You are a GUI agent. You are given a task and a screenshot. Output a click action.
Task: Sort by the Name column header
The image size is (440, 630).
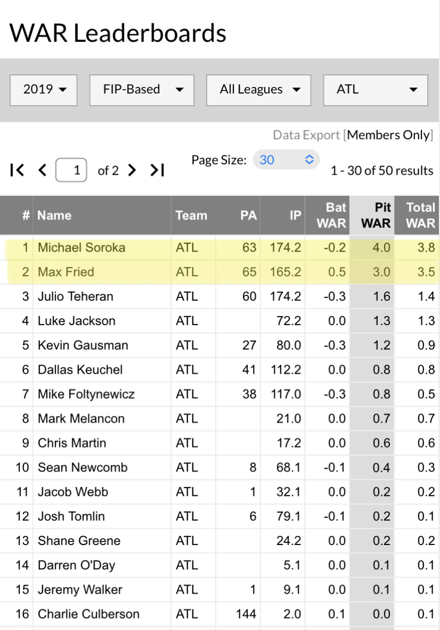(54, 215)
